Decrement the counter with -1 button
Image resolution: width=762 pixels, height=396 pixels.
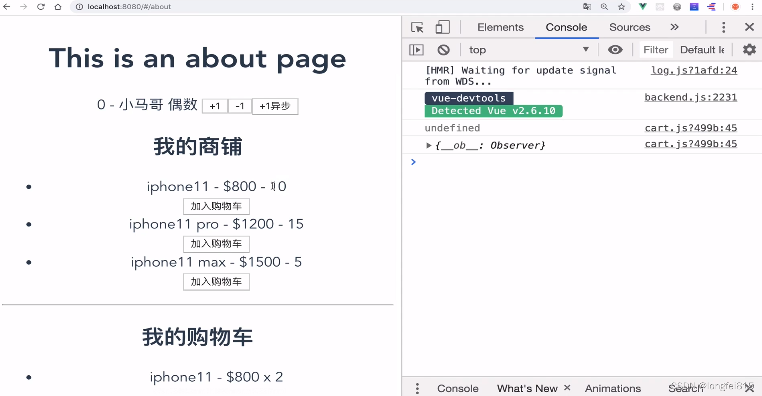click(x=240, y=106)
